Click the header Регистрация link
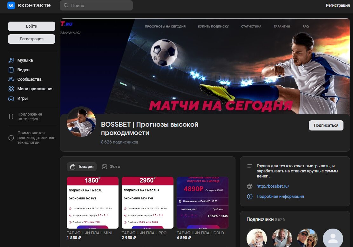Image resolution: width=353 pixels, height=247 pixels. 338,5
